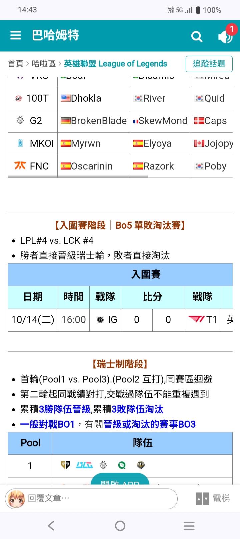Open the notifications speaker icon
Viewport: 240px width, 539px height.
point(225,36)
